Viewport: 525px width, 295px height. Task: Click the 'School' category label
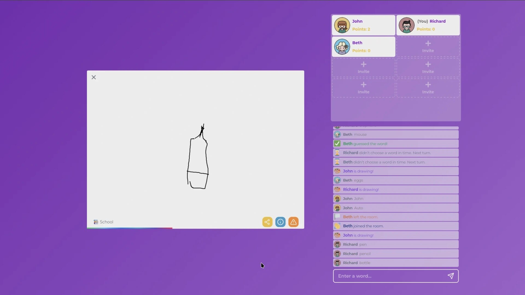(x=106, y=222)
